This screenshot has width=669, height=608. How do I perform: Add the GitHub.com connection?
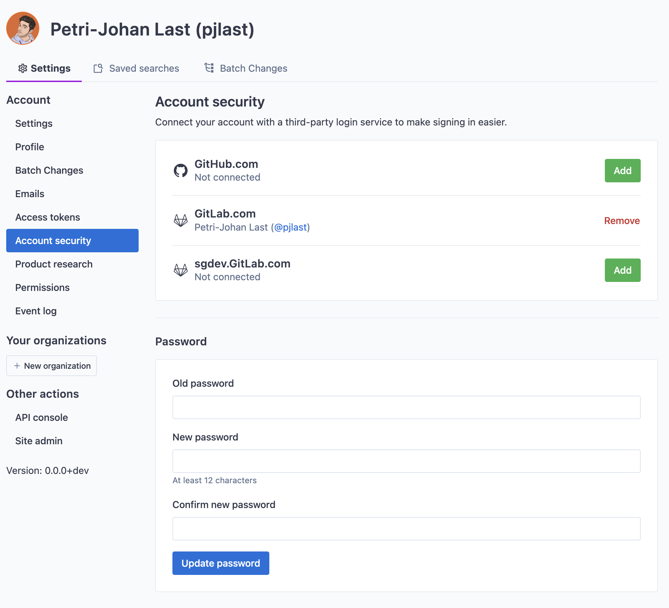coord(622,171)
